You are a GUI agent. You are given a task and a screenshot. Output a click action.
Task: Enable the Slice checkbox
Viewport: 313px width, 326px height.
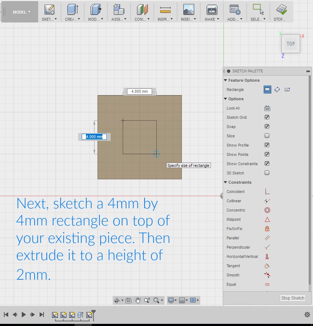(x=267, y=136)
